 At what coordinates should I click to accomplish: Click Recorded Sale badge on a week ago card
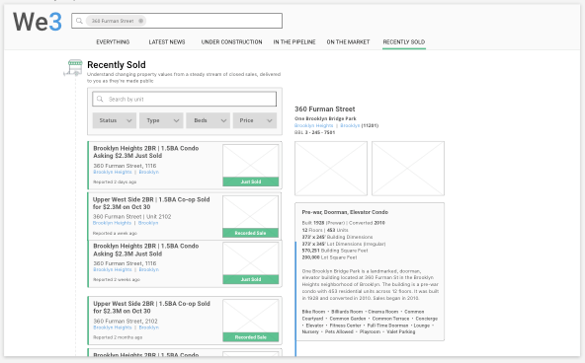tap(251, 233)
